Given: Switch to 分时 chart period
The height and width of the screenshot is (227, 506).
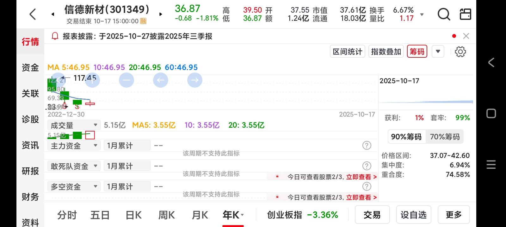Looking at the screenshot, I should (x=67, y=215).
